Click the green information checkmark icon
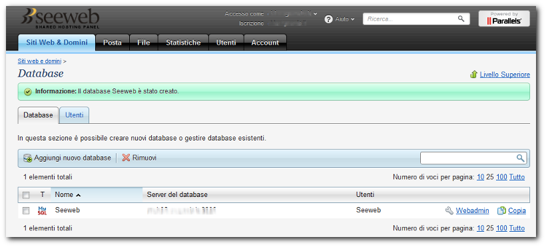This screenshot has height=247, width=546. tap(28, 92)
